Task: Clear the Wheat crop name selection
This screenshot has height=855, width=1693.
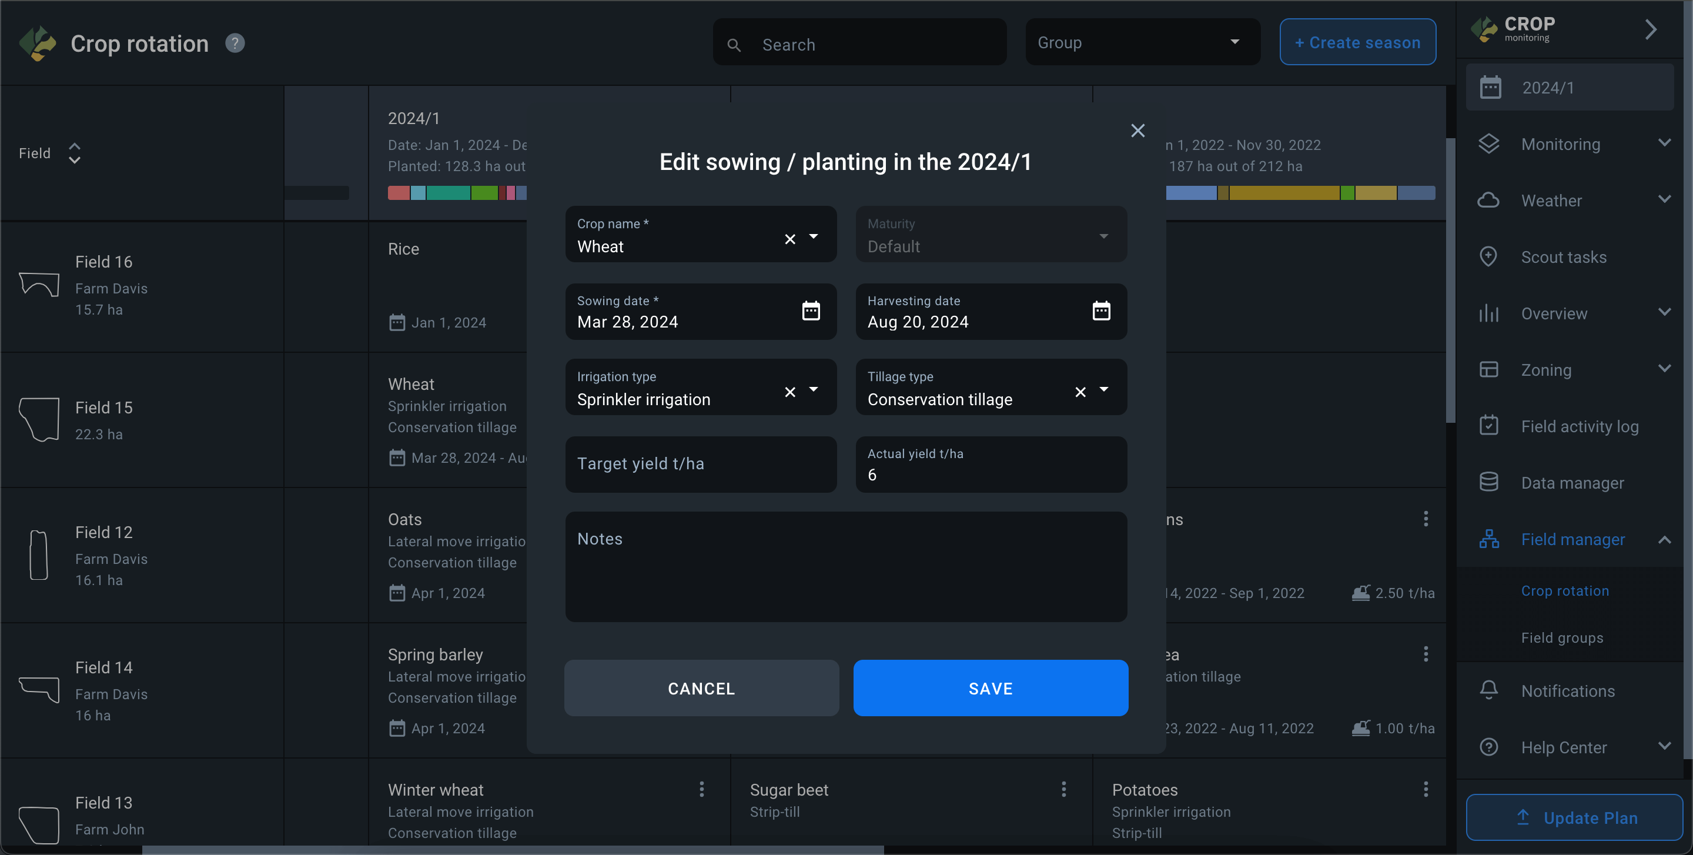Action: (x=789, y=239)
